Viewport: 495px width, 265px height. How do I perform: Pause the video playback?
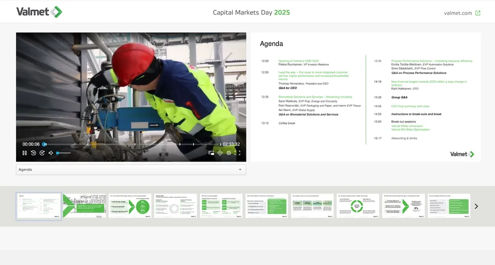point(25,153)
